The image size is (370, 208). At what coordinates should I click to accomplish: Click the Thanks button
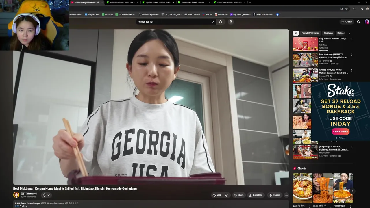coord(274,195)
